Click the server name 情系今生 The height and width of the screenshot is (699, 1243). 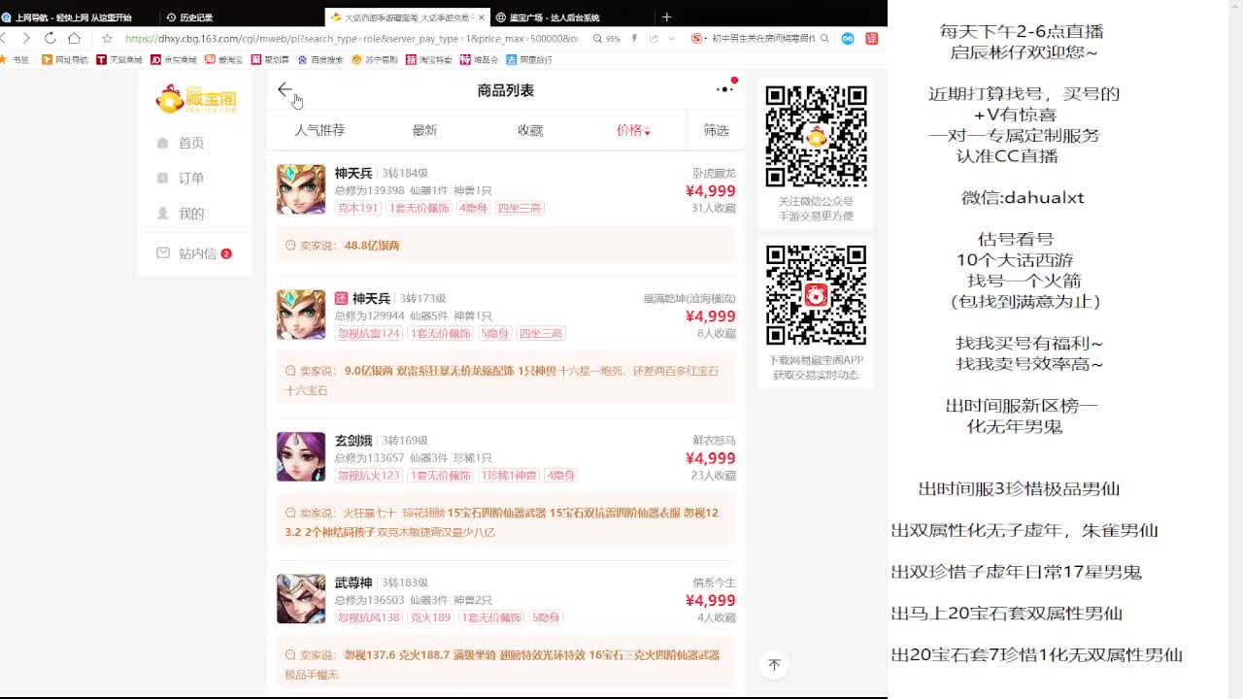tap(714, 582)
